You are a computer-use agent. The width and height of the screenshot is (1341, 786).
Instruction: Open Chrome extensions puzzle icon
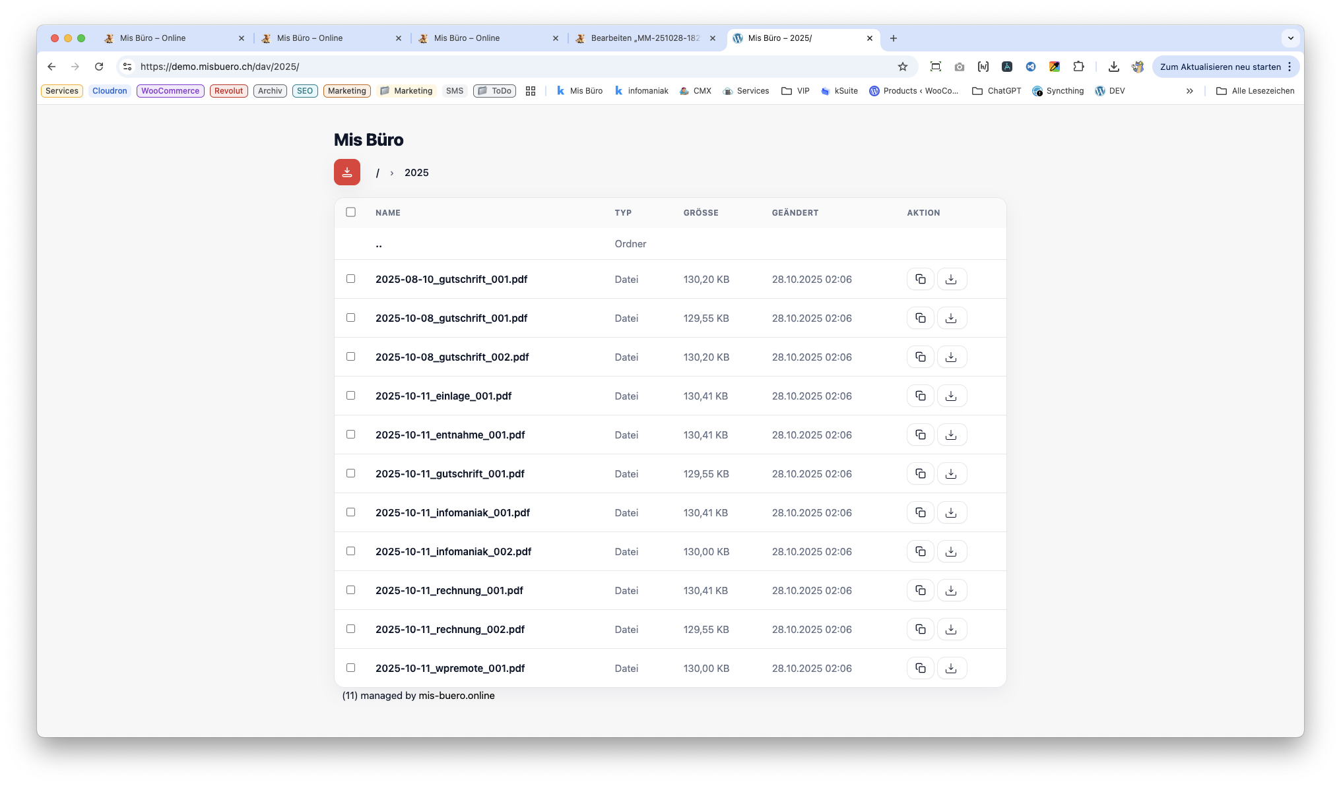pos(1078,67)
